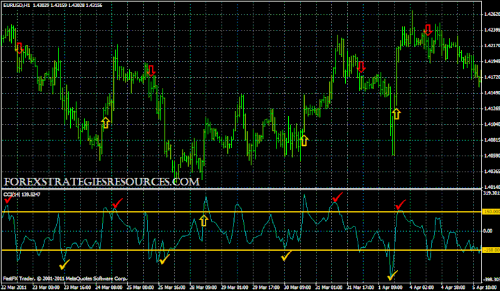Click the 1.4036 price axis label
500x291 pixels.
tap(492, 172)
